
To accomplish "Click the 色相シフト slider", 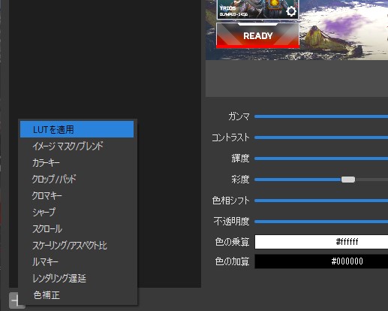I will click(321, 201).
